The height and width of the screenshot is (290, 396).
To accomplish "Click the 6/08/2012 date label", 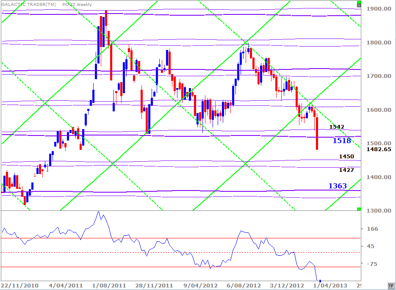I will [x=244, y=286].
